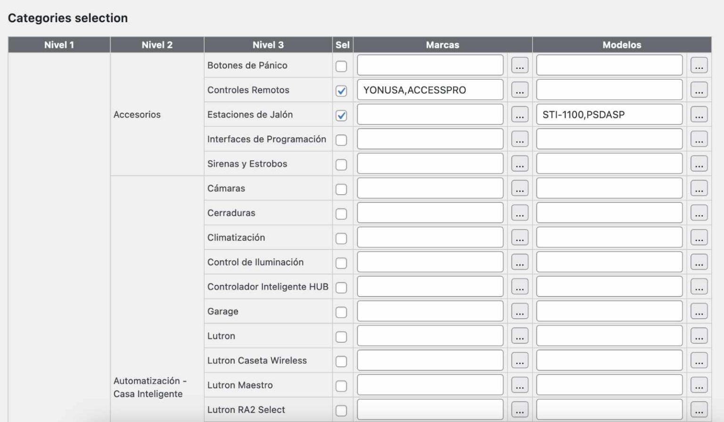Open Modelos picker for Estaciones de Jalón
724x422 pixels.
click(x=699, y=114)
